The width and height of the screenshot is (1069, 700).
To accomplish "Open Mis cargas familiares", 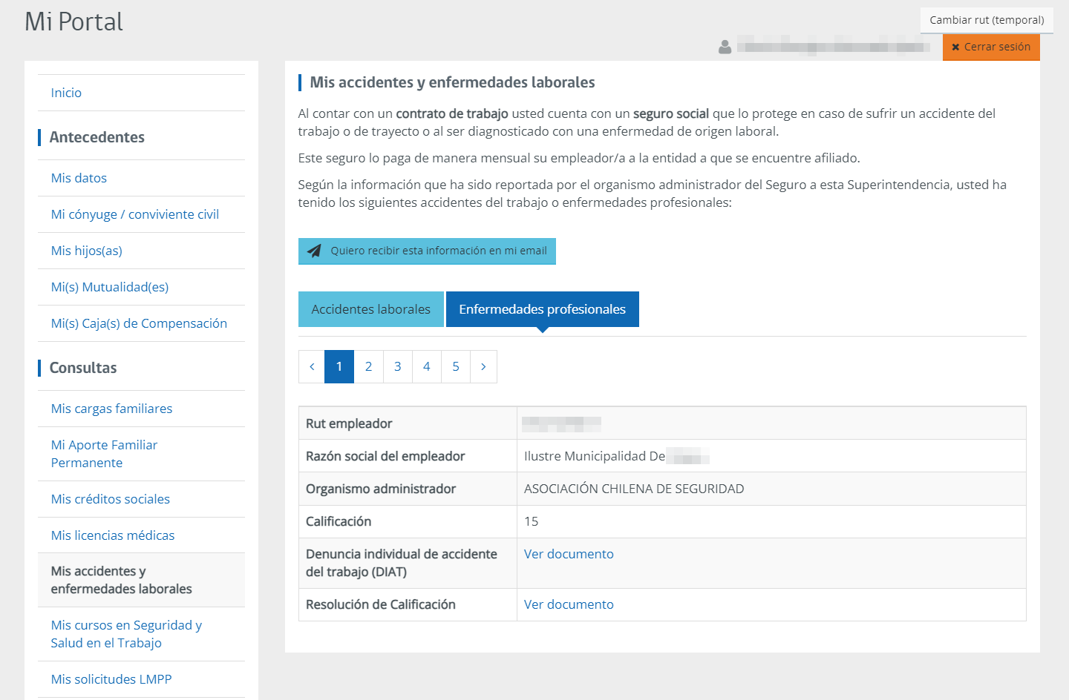I will tap(111, 409).
